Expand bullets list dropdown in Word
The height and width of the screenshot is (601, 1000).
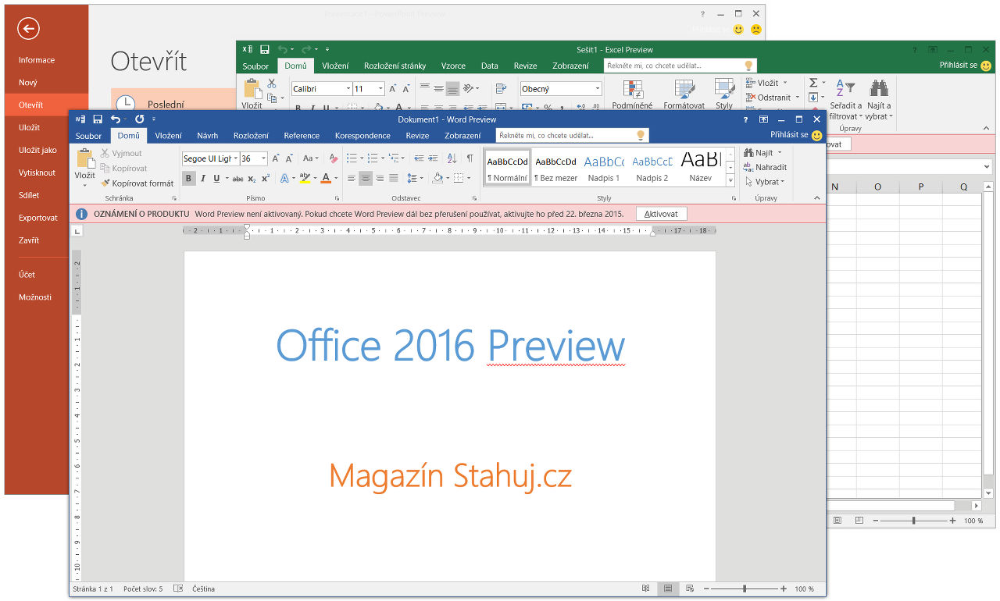[x=362, y=158]
